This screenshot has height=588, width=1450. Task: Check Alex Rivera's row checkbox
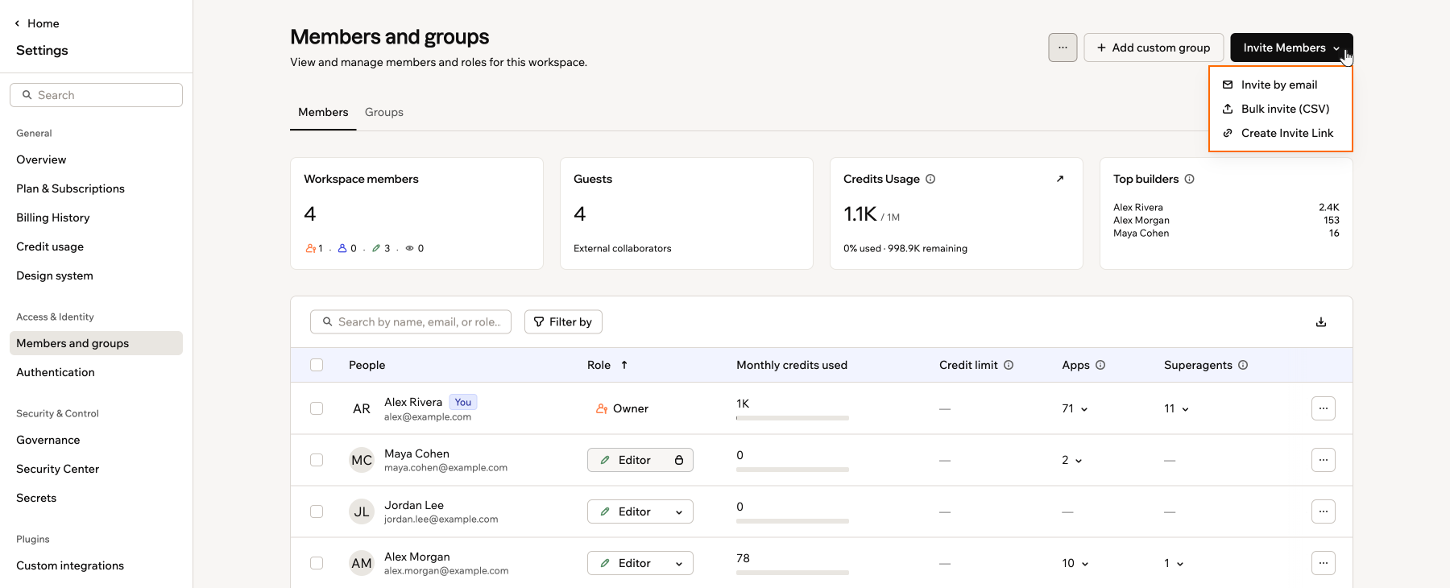pyautogui.click(x=317, y=408)
